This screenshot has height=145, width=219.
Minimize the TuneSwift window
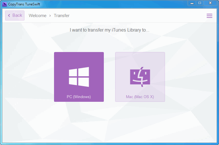tap(192, 3)
